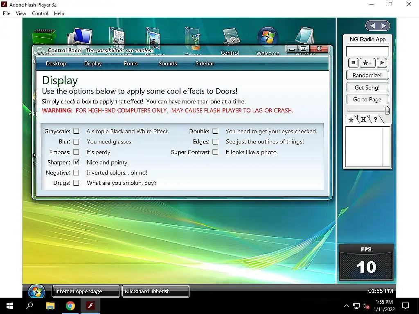
Task: Open the radio history H tab
Action: point(363,120)
